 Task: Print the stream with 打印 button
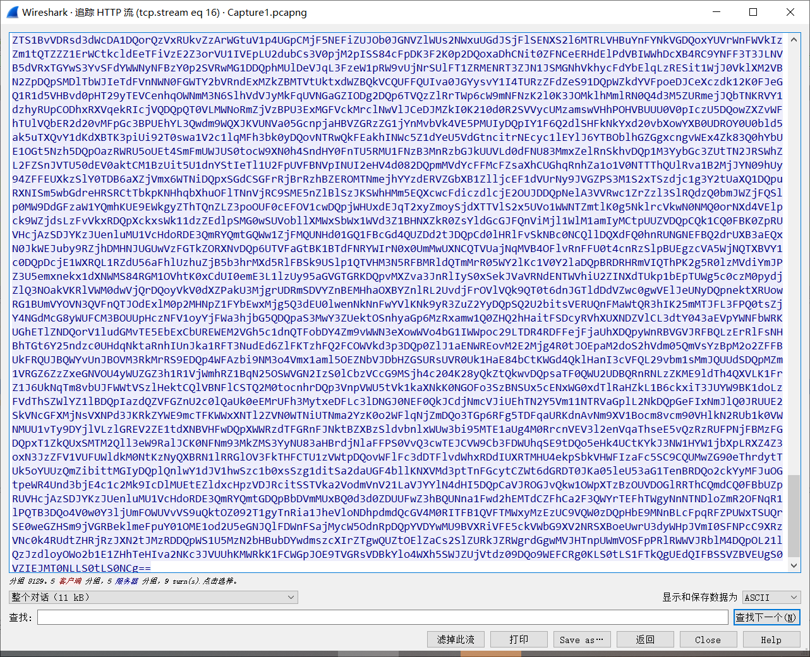click(519, 639)
